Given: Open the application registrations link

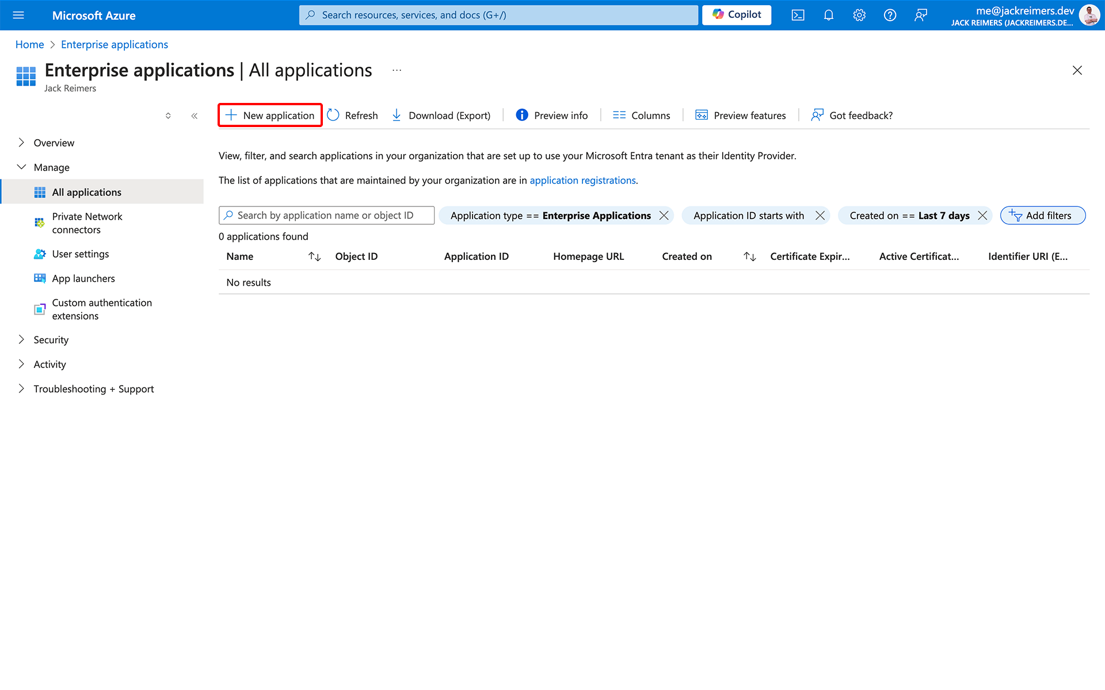Looking at the screenshot, I should [582, 180].
